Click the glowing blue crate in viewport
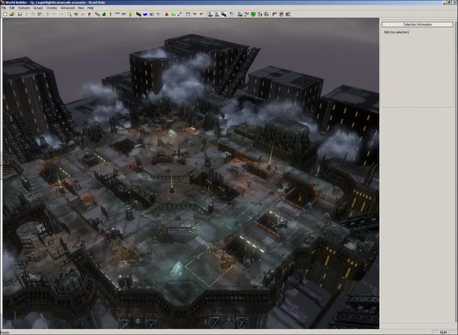 click(176, 268)
